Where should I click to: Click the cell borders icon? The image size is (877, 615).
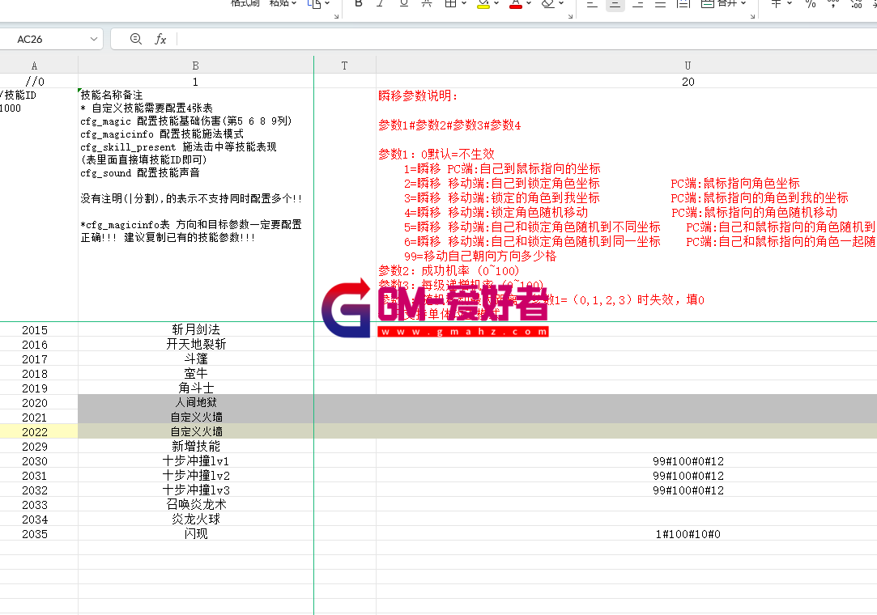[x=450, y=4]
